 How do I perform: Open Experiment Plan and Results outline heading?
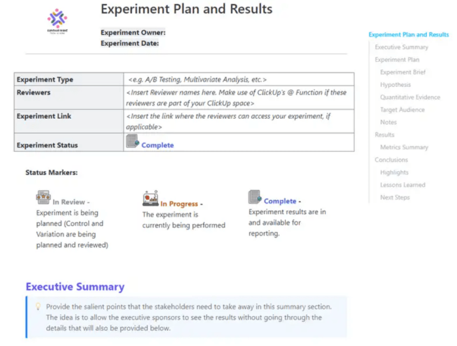409,35
